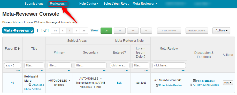Open All Reviewing Details link
The image size is (237, 95).
(x=206, y=85)
